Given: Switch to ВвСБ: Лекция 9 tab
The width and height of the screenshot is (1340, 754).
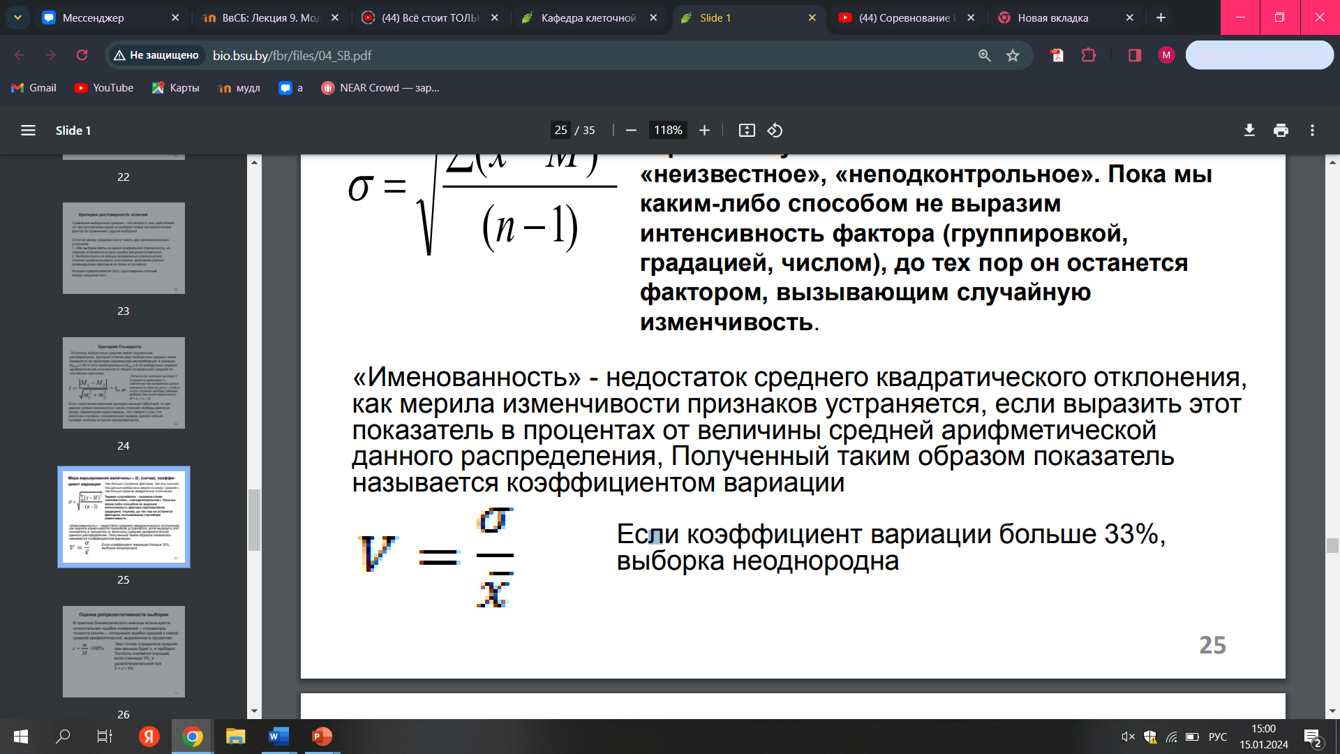Looking at the screenshot, I should pyautogui.click(x=269, y=17).
